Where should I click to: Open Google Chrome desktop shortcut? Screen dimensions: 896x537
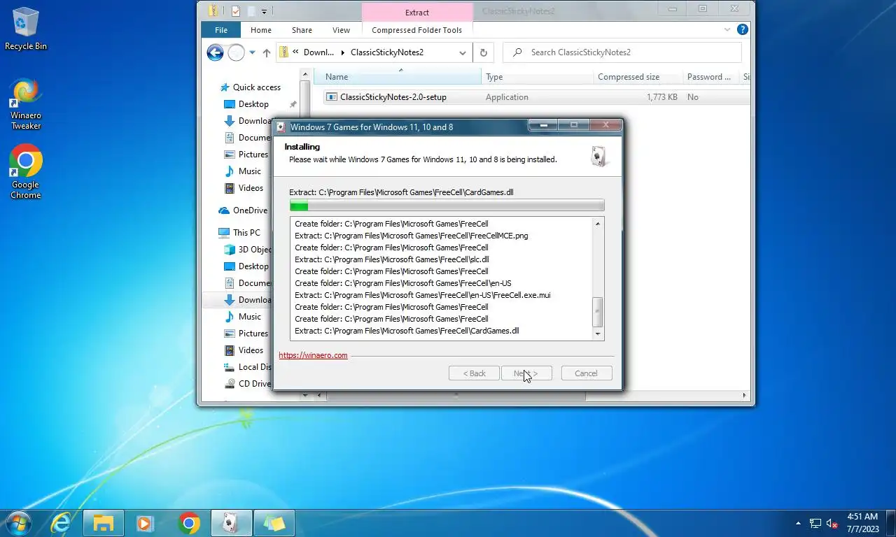tap(26, 172)
